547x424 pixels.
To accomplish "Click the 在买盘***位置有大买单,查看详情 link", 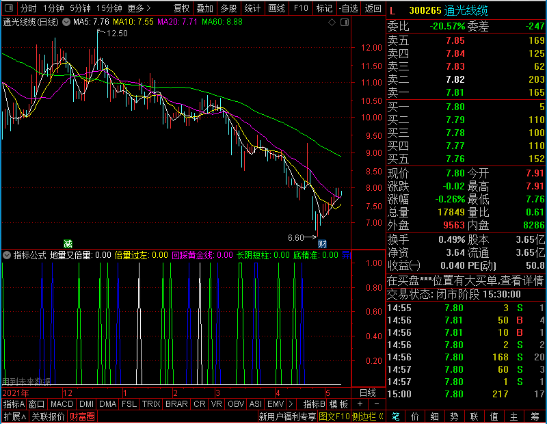I will coord(466,281).
